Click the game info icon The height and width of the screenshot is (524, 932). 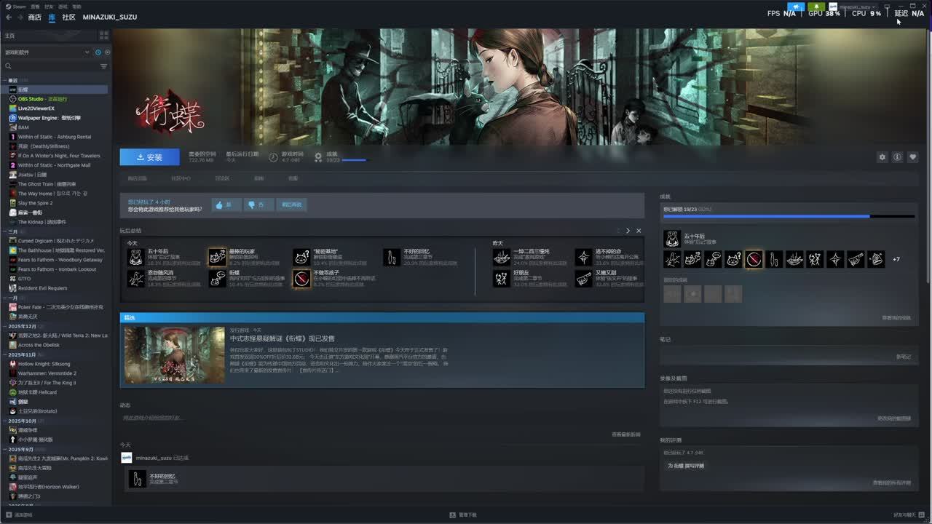click(x=897, y=157)
